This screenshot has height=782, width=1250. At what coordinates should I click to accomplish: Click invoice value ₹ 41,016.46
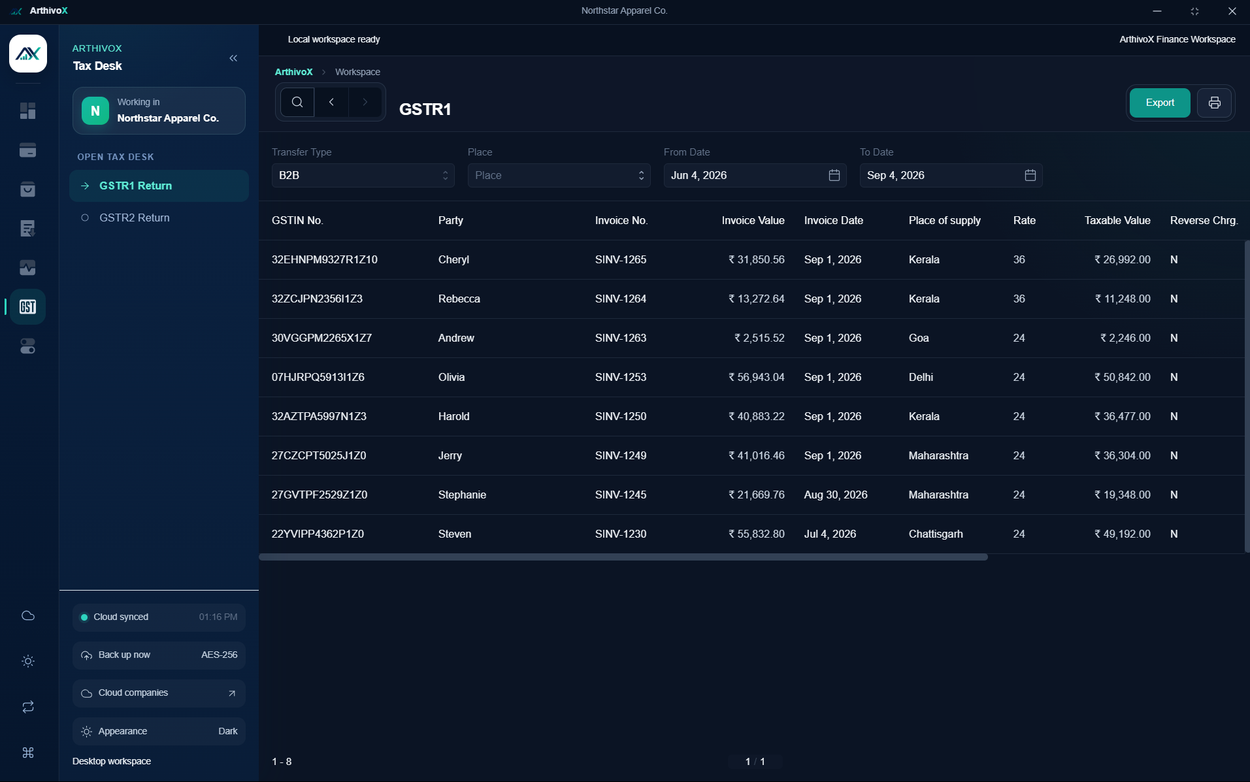tap(756, 456)
